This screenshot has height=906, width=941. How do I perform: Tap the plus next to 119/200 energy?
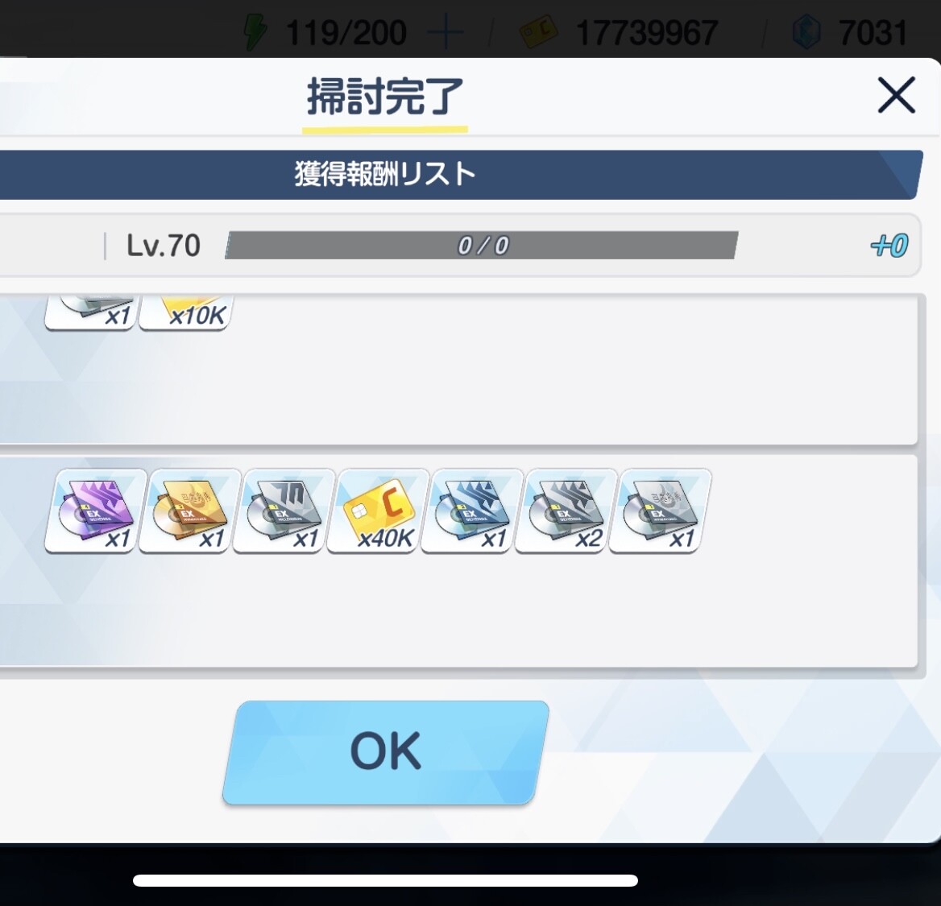tap(446, 33)
